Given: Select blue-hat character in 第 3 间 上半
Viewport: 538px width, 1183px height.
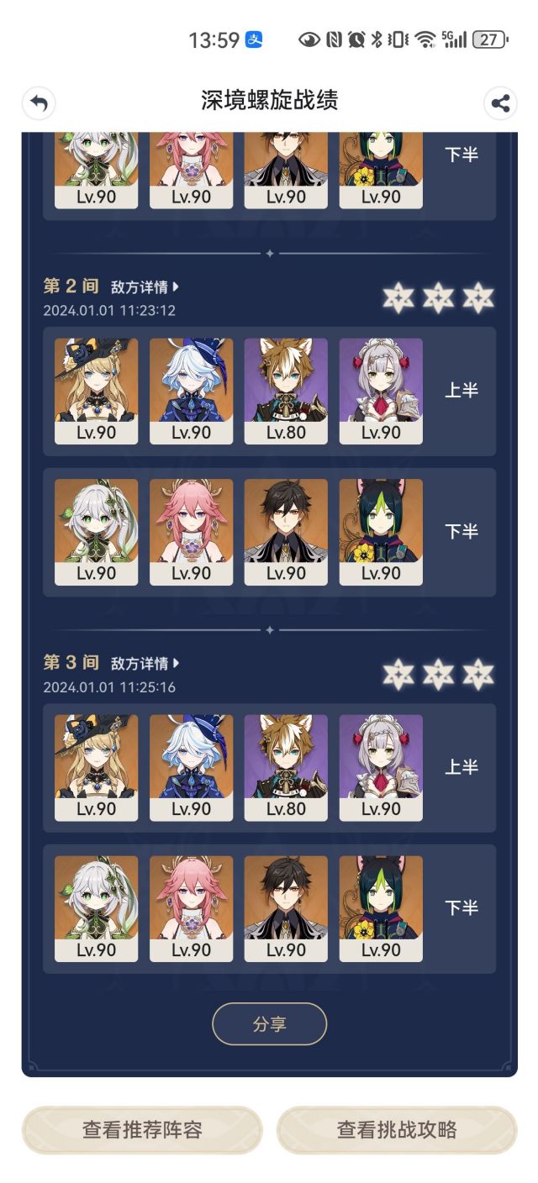Looking at the screenshot, I should point(191,768).
